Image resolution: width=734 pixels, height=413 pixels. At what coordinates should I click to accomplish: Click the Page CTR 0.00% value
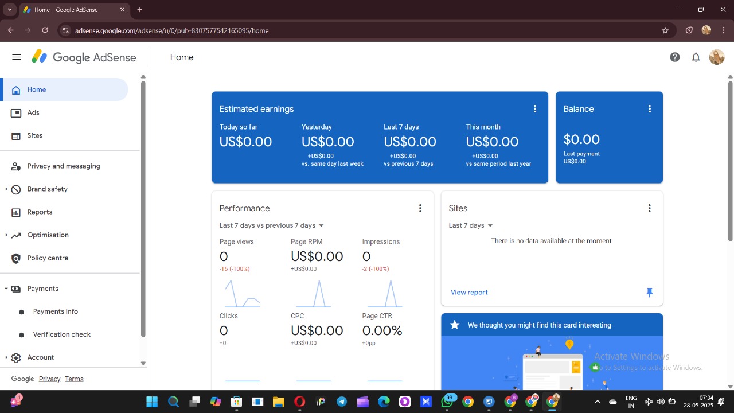point(382,330)
